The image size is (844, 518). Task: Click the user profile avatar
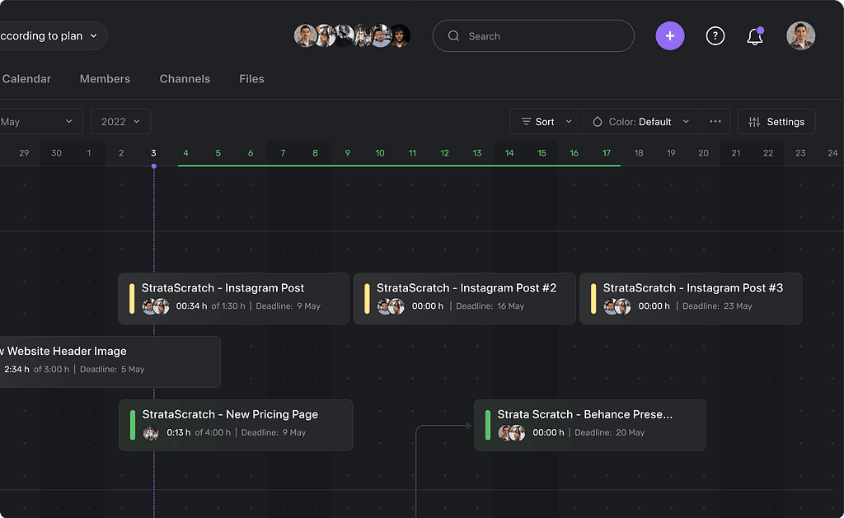click(800, 36)
